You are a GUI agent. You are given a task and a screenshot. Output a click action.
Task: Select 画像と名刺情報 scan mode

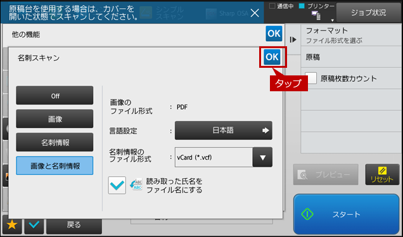pyautogui.click(x=54, y=166)
